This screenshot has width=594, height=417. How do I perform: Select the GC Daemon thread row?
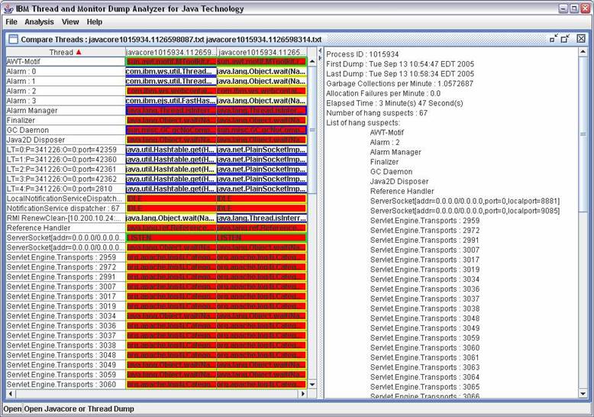(157, 130)
